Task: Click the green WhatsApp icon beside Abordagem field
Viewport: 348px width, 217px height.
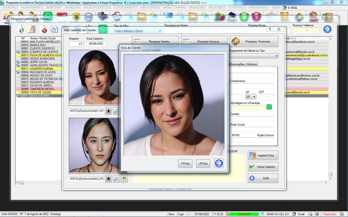Action: click(x=269, y=107)
